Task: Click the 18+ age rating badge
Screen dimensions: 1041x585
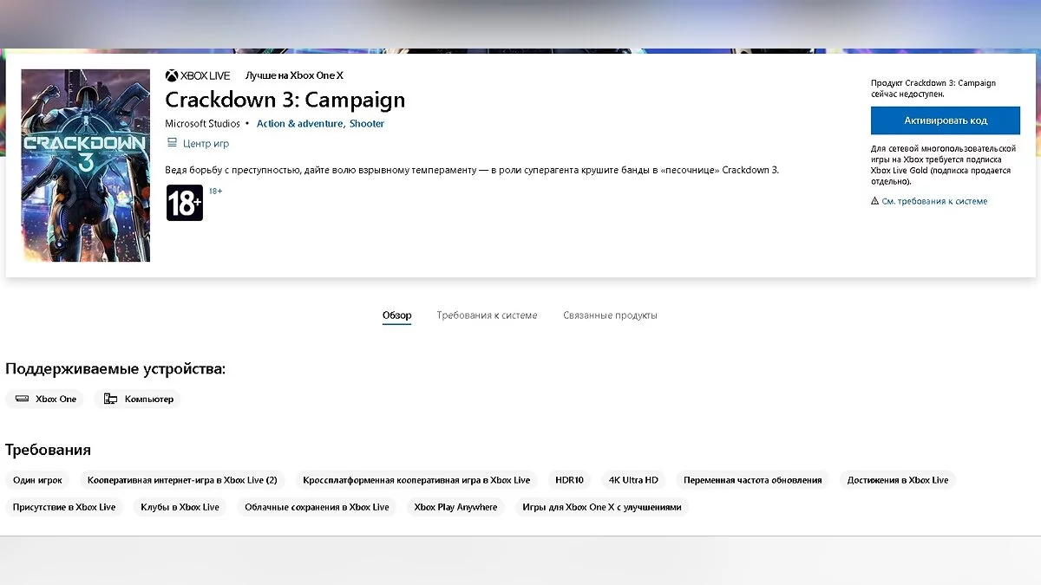Action: (x=185, y=203)
